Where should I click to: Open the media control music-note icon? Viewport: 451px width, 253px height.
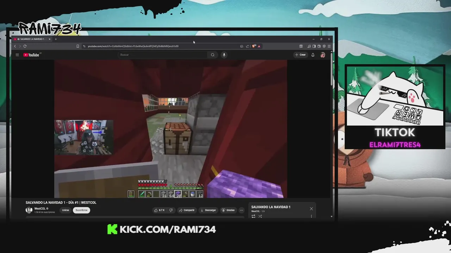(x=309, y=46)
